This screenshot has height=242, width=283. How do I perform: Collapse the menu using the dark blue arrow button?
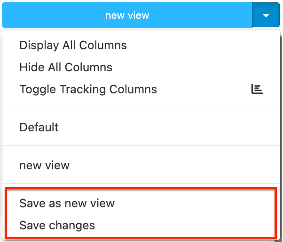[266, 15]
